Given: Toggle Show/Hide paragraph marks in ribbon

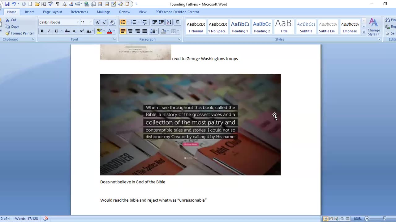Looking at the screenshot, I should click(177, 22).
